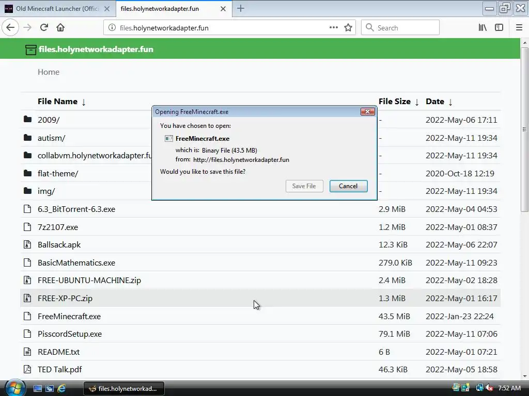
Task: Click the page vertical scrollbar thumb
Action: pyautogui.click(x=524, y=129)
